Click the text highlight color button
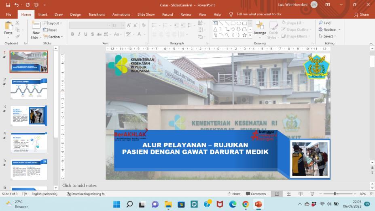Screen dimensions: 375x211 [128, 34]
